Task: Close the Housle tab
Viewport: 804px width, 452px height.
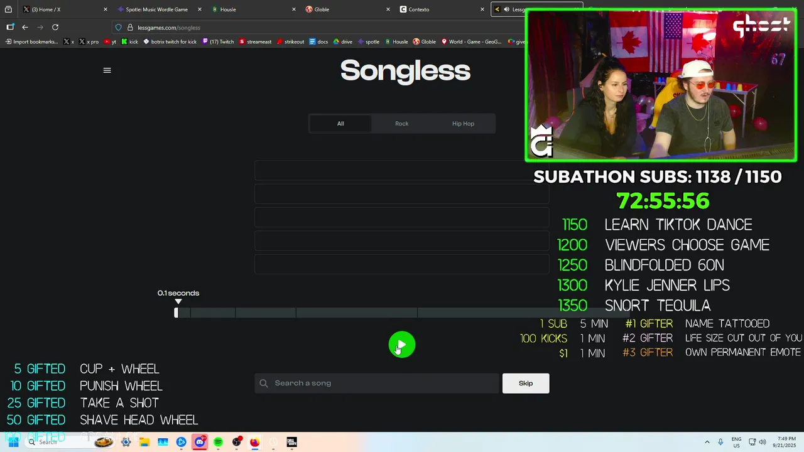Action: tap(293, 9)
